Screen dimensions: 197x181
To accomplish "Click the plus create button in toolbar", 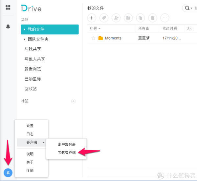I will (x=92, y=18).
